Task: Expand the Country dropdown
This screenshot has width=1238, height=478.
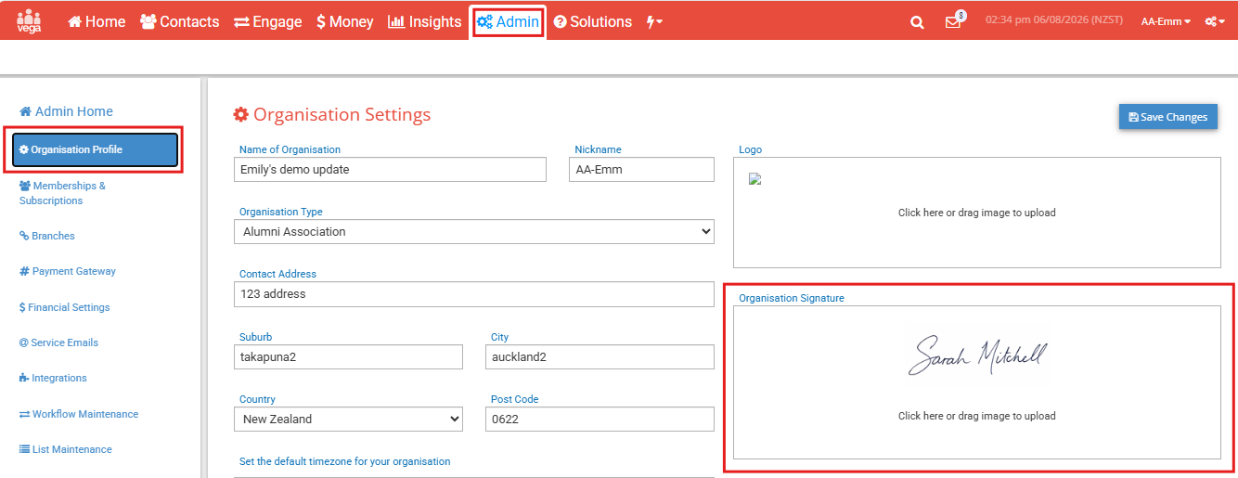Action: (348, 420)
